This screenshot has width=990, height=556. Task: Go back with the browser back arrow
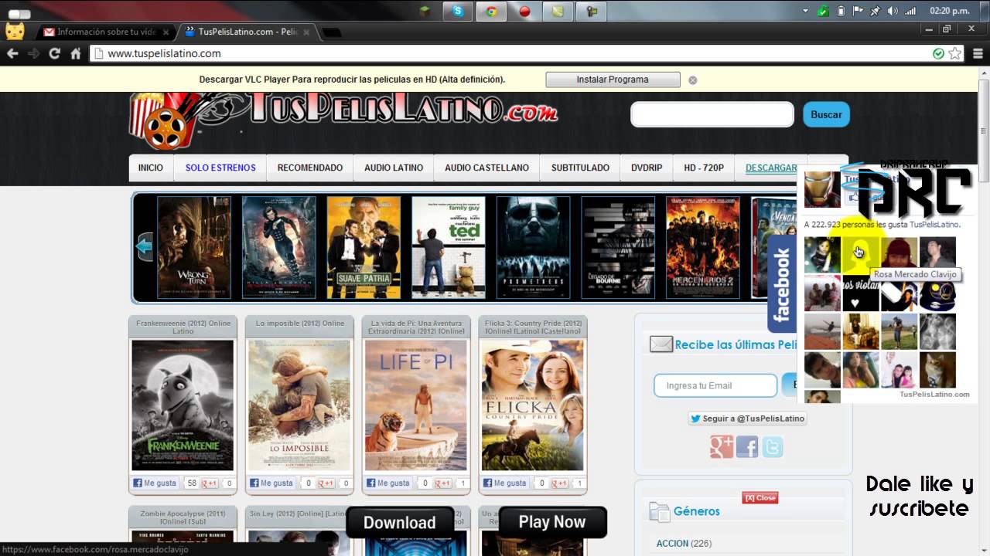click(12, 53)
